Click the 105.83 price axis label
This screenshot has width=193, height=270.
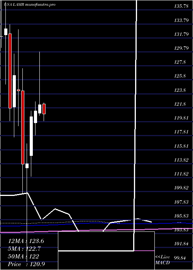tap(181, 216)
